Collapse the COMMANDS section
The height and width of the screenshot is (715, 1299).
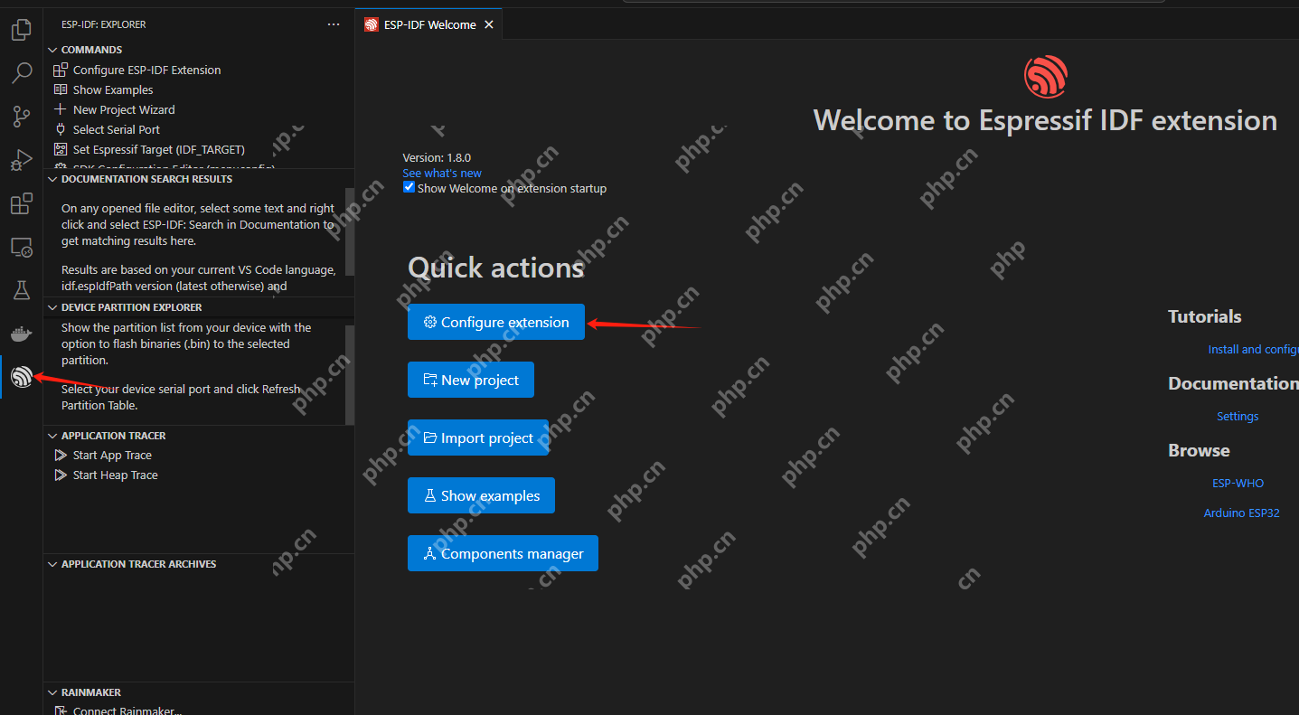[52, 49]
